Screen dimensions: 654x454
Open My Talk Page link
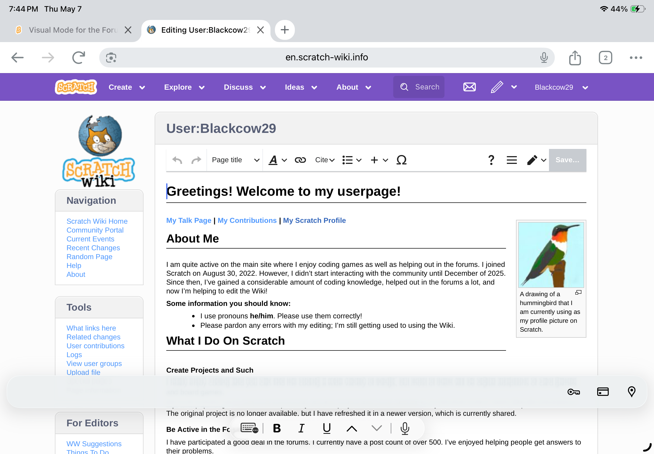pyautogui.click(x=189, y=220)
